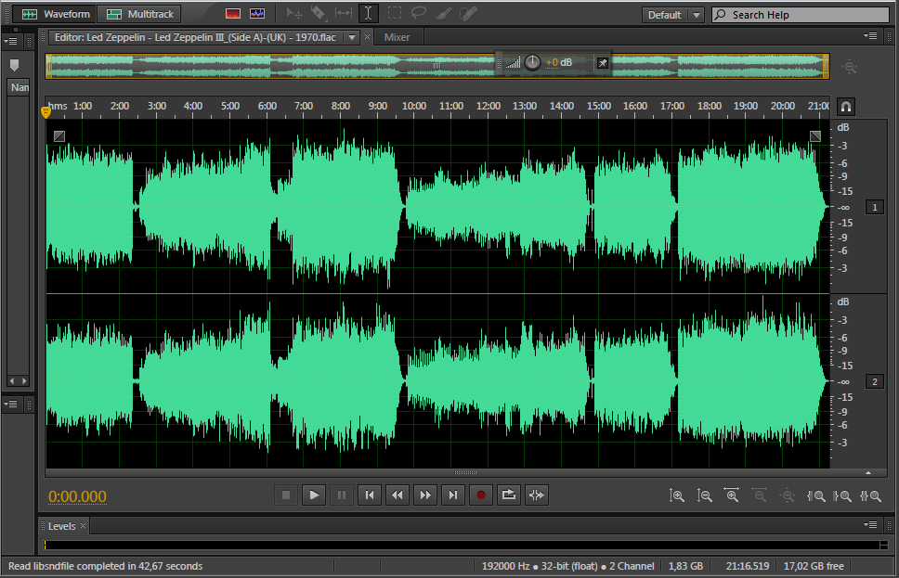Click the fade-out handle
Image resolution: width=899 pixels, height=578 pixels.
815,136
